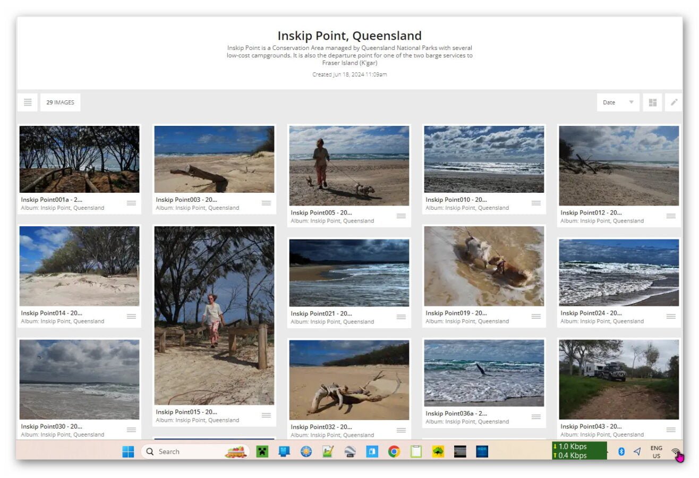
Task: Open options handle for Inskip Point015
Action: click(266, 415)
